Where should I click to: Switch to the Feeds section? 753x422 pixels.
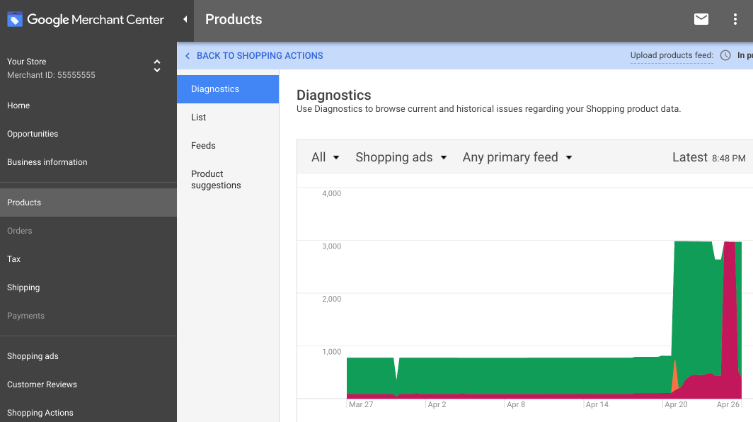[203, 145]
